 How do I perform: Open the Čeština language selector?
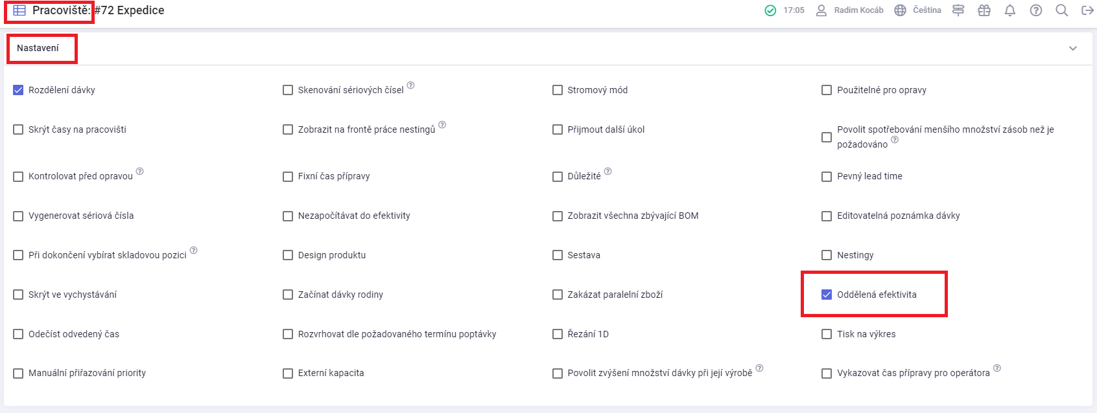pos(917,10)
